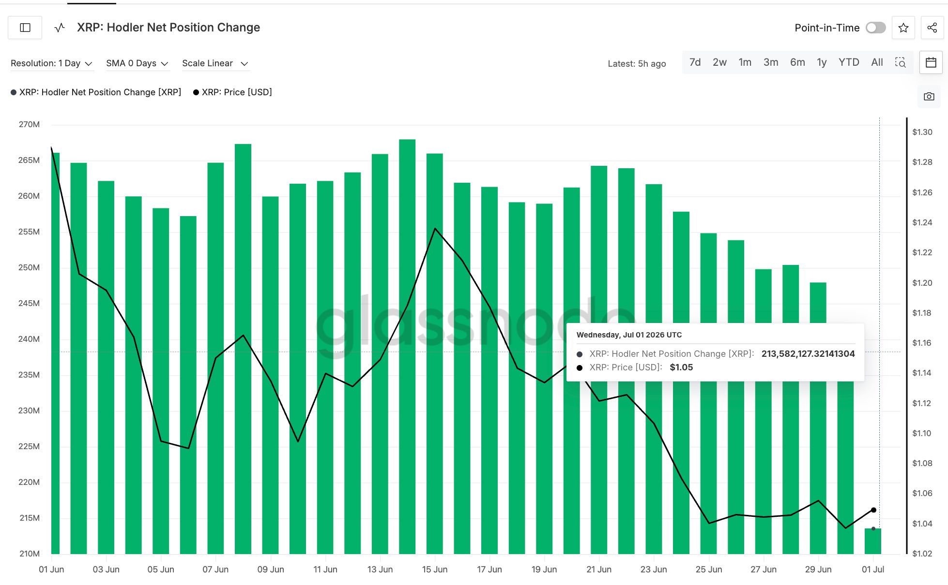This screenshot has width=948, height=585.
Task: Switch to the 1m range
Action: pos(745,62)
